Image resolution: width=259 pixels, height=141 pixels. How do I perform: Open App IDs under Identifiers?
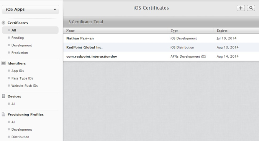(x=18, y=71)
